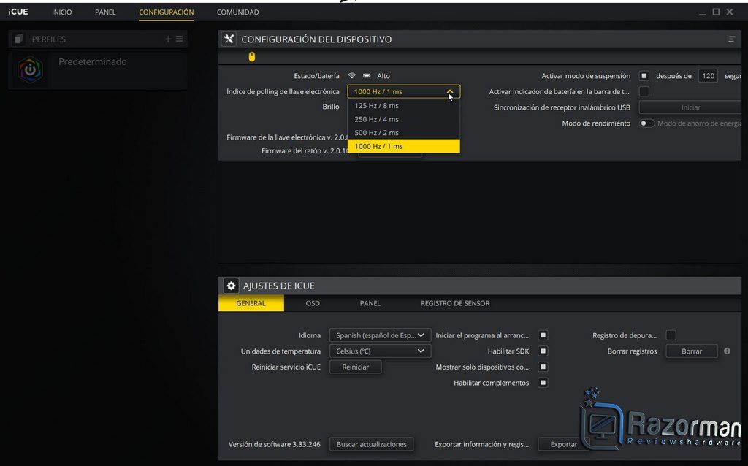Click the Predeterminado profile name
The height and width of the screenshot is (466, 748).
[x=93, y=61]
